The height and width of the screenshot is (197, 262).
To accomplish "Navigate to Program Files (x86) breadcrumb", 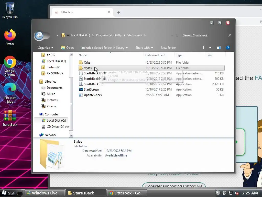I will (x=108, y=35).
